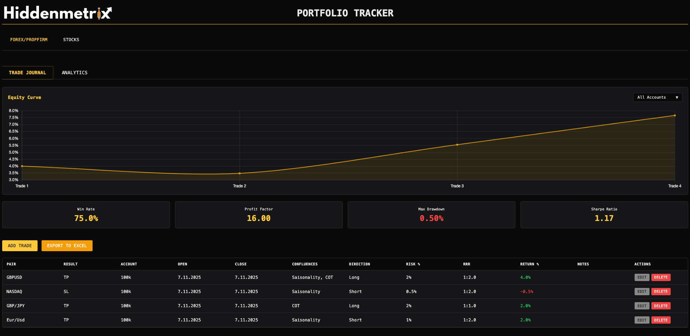Select the Win Rate stat card
690x336 pixels.
[x=86, y=214]
